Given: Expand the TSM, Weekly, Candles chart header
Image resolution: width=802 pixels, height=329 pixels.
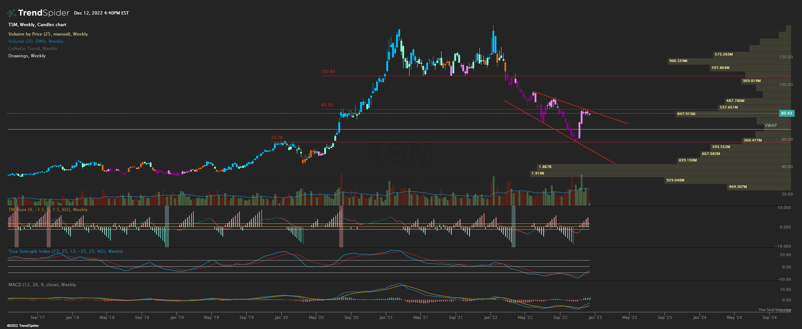Looking at the screenshot, I should 37,24.
